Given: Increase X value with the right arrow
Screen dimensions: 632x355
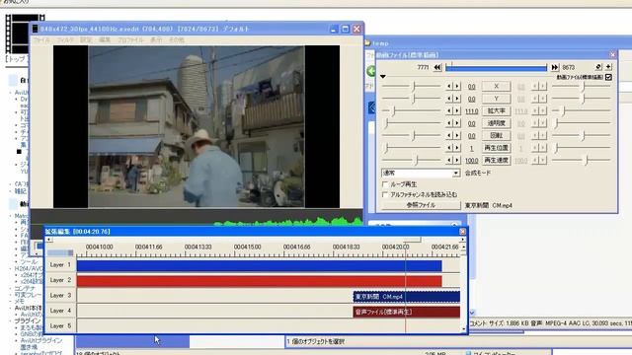Looking at the screenshot, I should 457,86.
